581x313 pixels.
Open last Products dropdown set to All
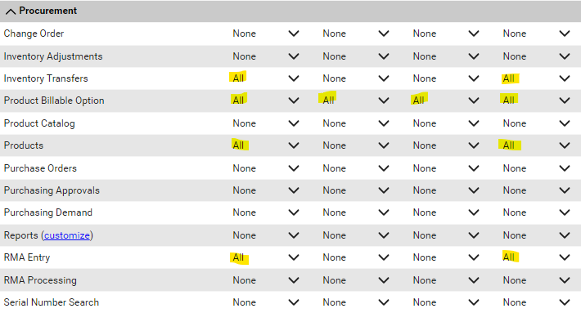click(x=536, y=145)
